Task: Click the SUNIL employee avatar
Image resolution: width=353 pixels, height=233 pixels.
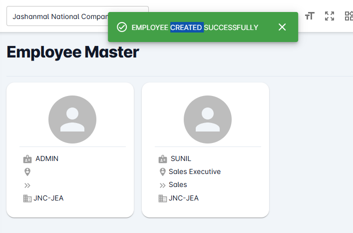Action: tap(208, 119)
